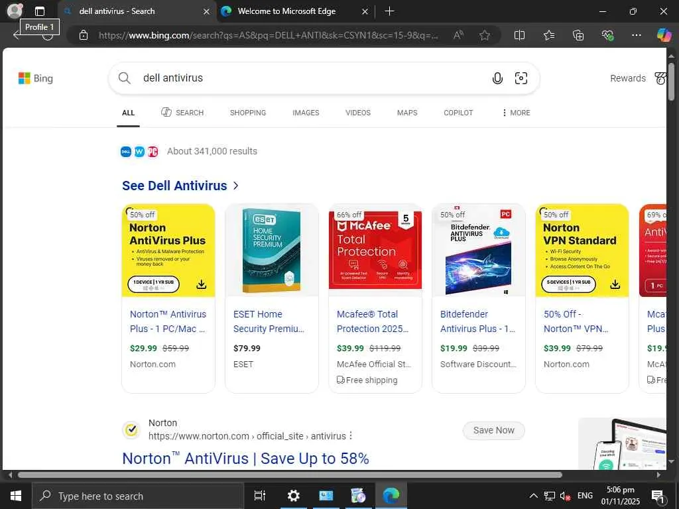Image resolution: width=679 pixels, height=509 pixels.
Task: Open Mcafee Total Protection 2025 link
Action: [x=373, y=321]
